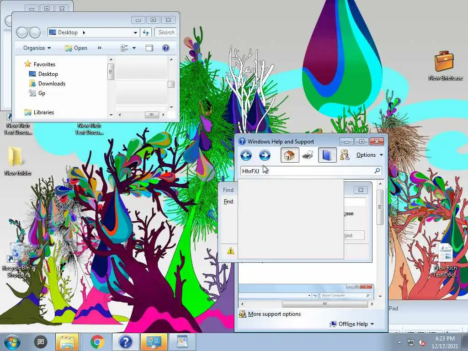Select New Rich Text Doc icon at right
Screen dimensions: 468x351
(x=445, y=261)
